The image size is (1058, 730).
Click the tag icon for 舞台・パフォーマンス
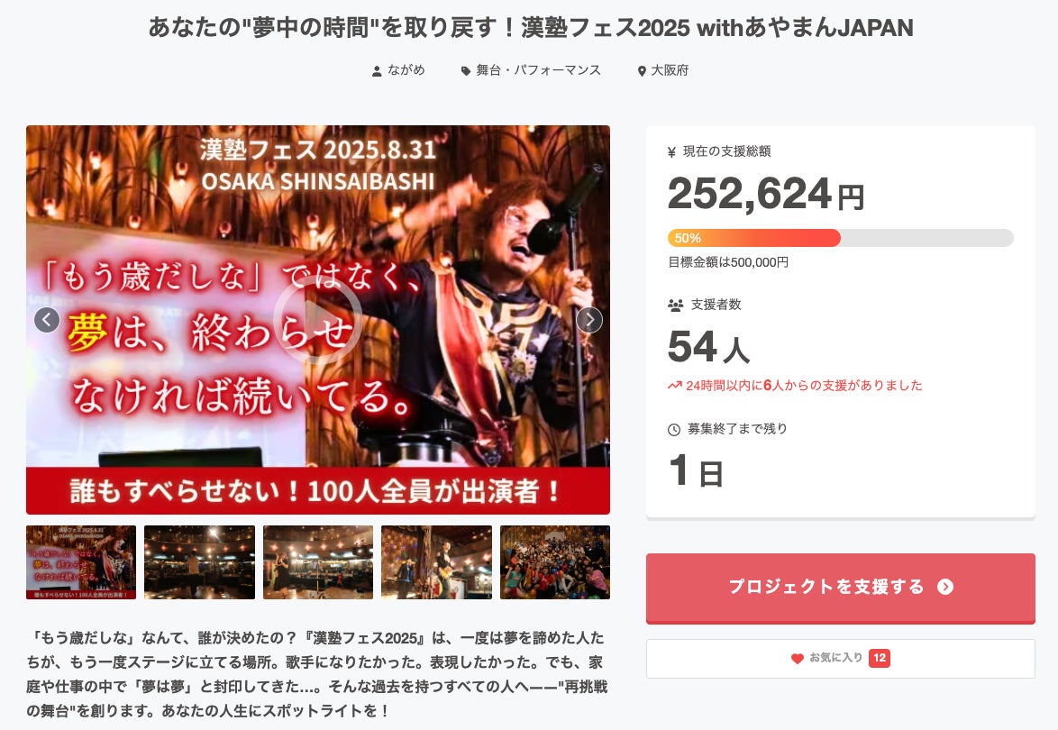[466, 71]
